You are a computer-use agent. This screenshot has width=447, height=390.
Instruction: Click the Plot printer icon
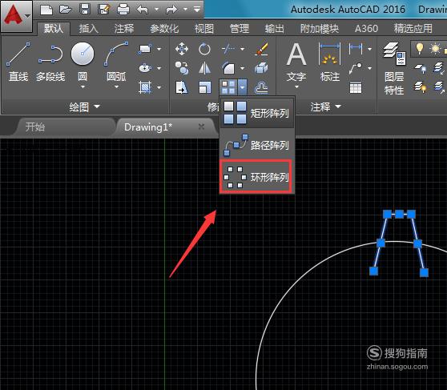(123, 10)
